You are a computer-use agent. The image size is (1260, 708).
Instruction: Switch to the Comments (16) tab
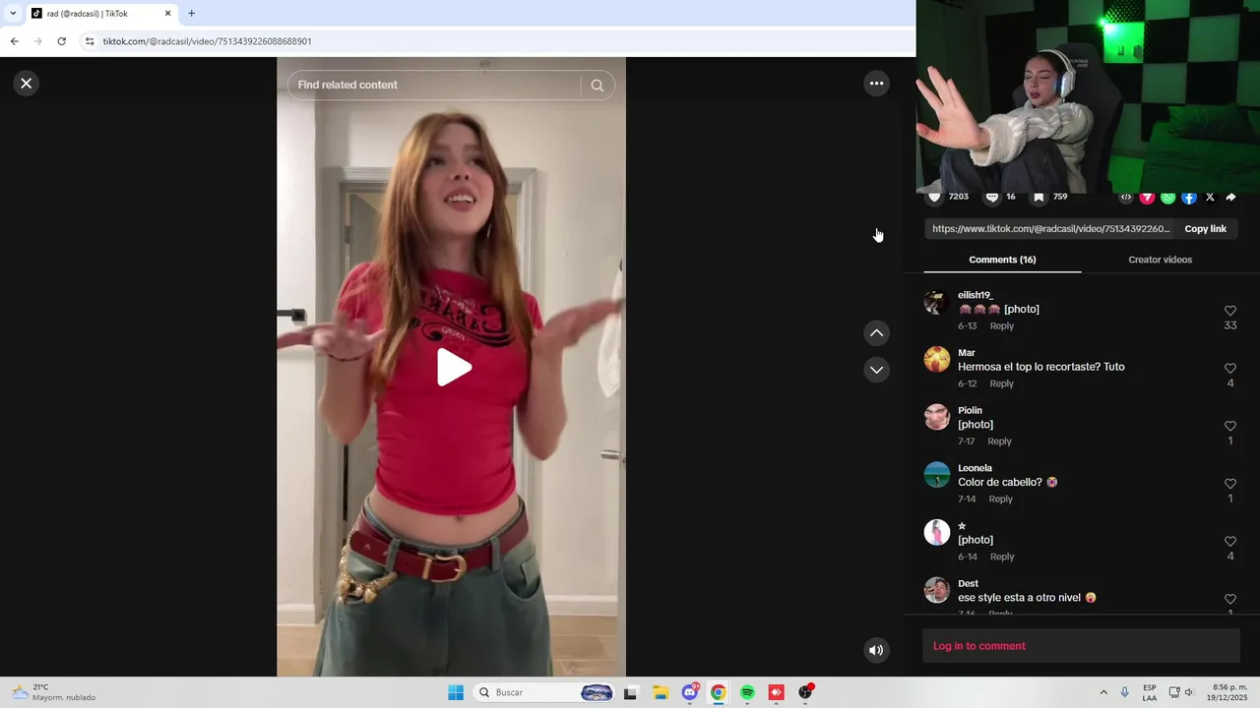(1002, 260)
